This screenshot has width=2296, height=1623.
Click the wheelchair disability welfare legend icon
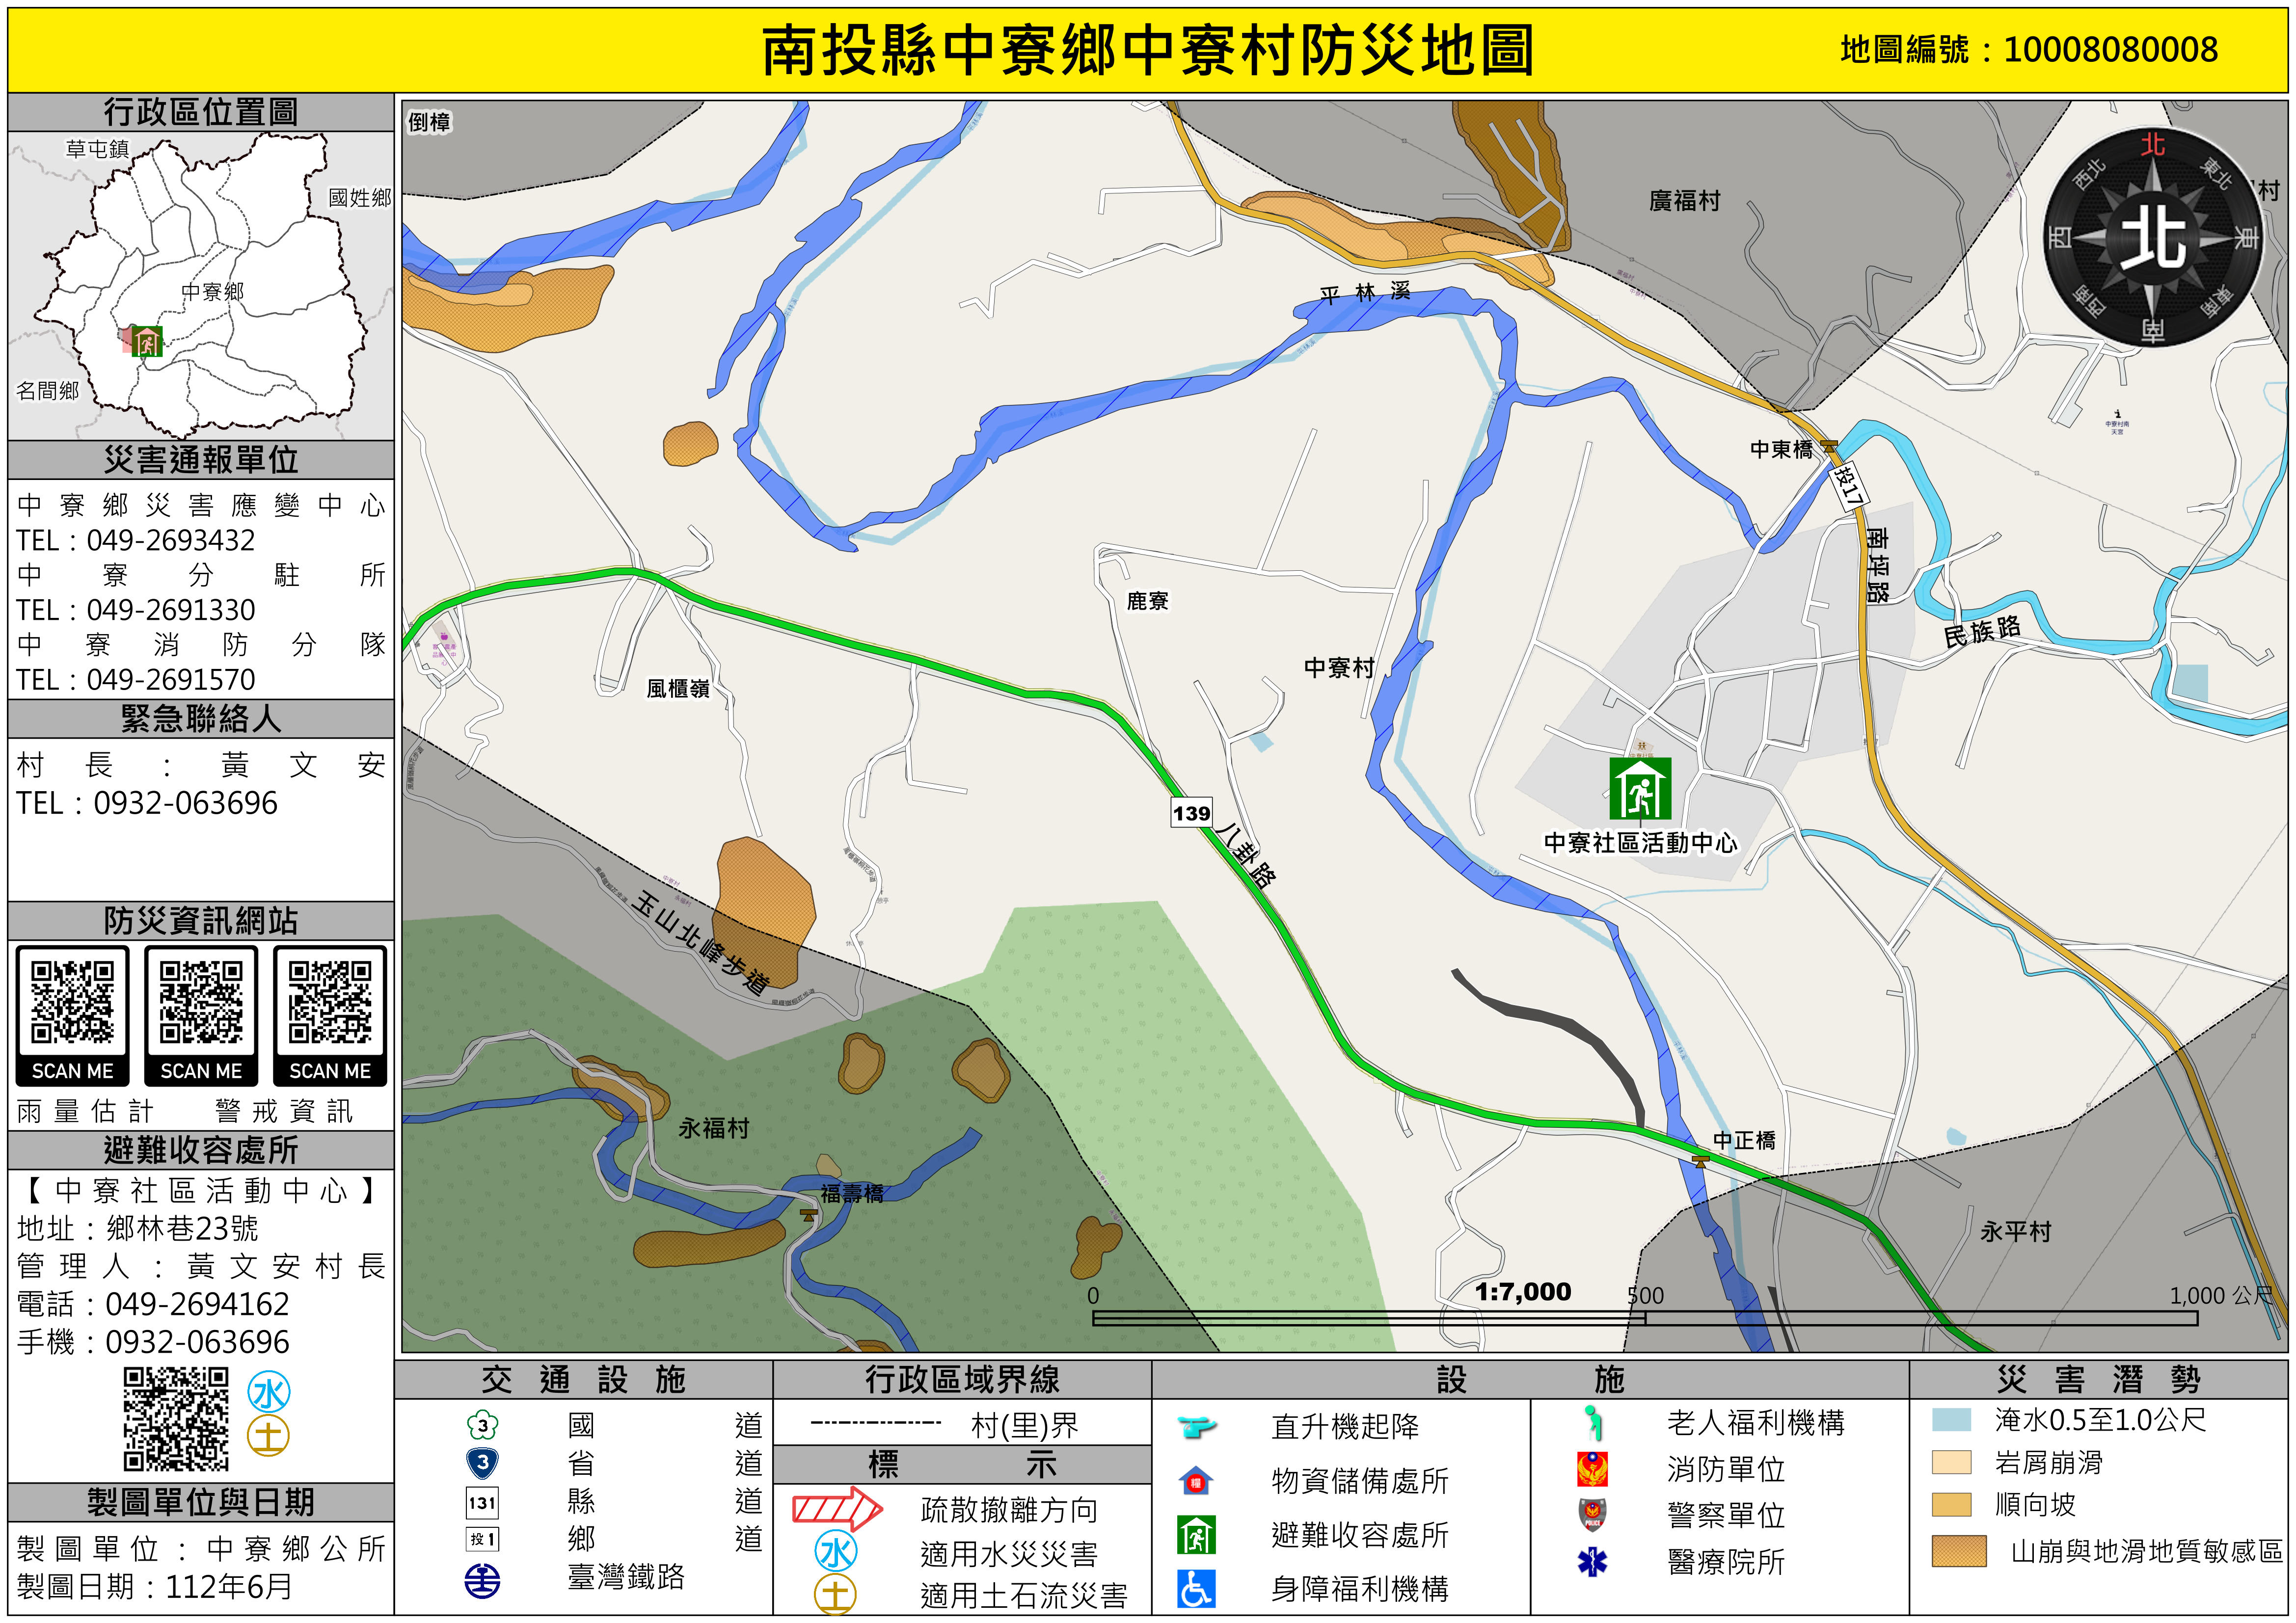pos(1196,1589)
